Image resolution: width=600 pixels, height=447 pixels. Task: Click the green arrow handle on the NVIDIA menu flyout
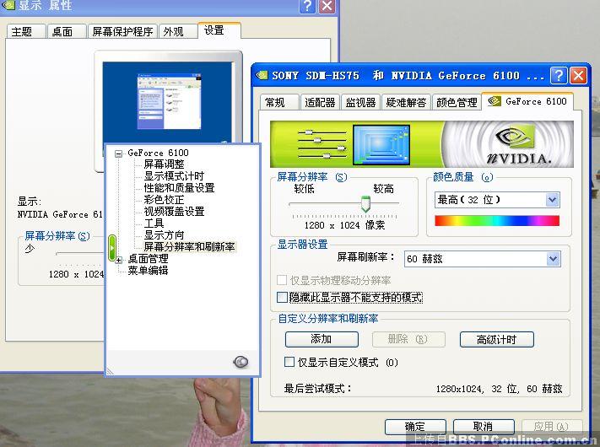(111, 247)
